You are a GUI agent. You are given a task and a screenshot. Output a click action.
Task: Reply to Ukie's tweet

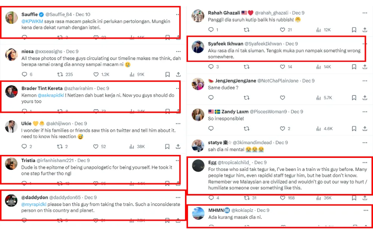pyautogui.click(x=25, y=147)
